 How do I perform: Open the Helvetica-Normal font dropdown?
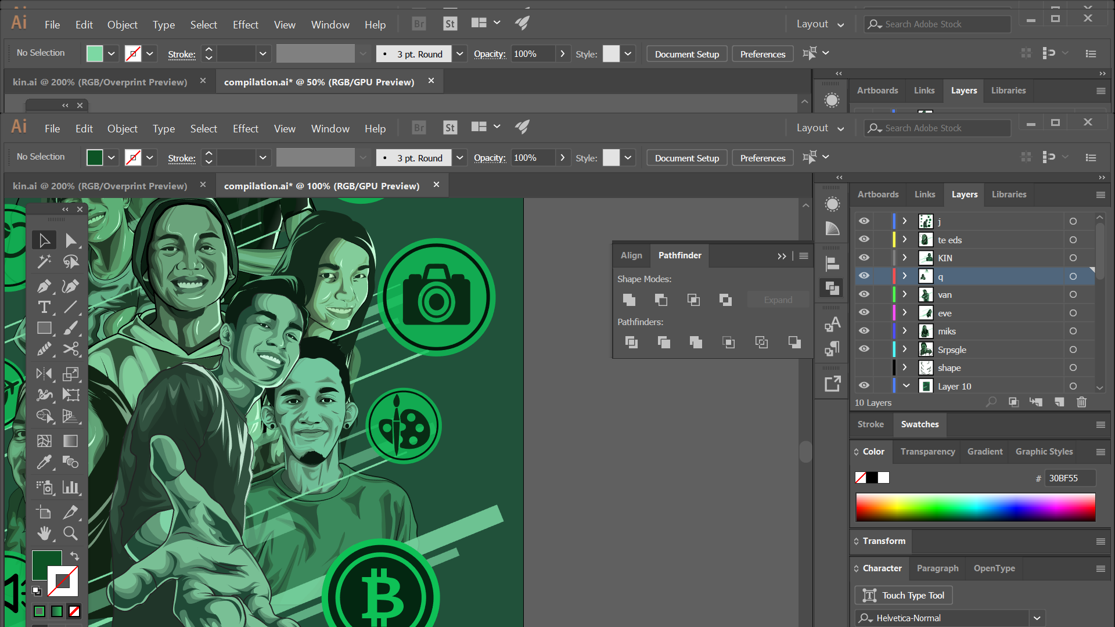tap(1037, 618)
